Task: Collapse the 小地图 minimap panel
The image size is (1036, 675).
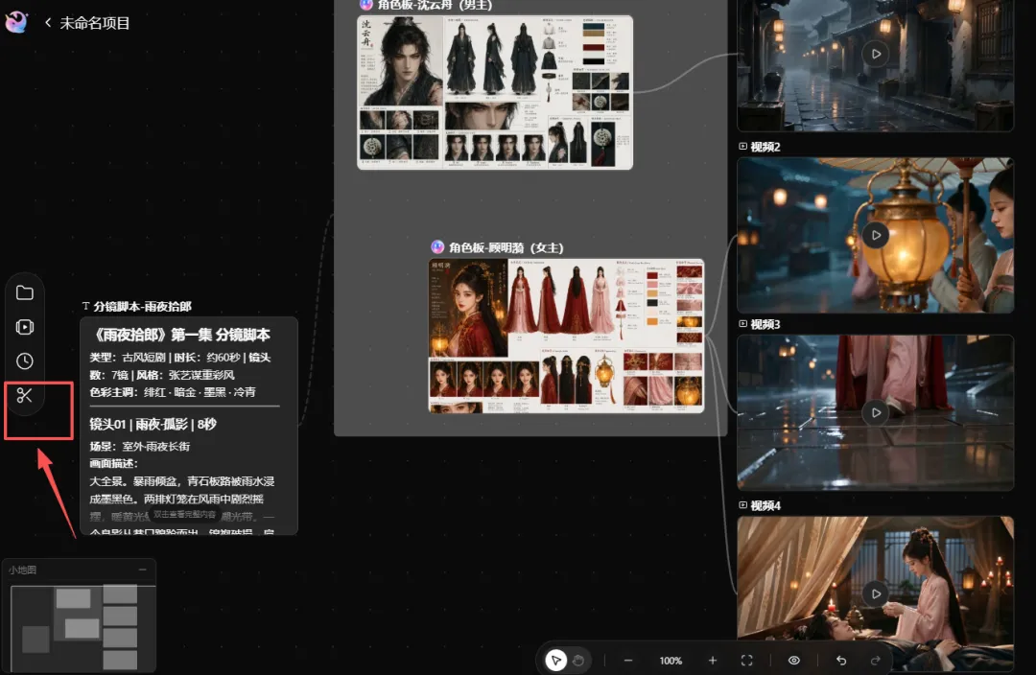Action: pos(143,570)
